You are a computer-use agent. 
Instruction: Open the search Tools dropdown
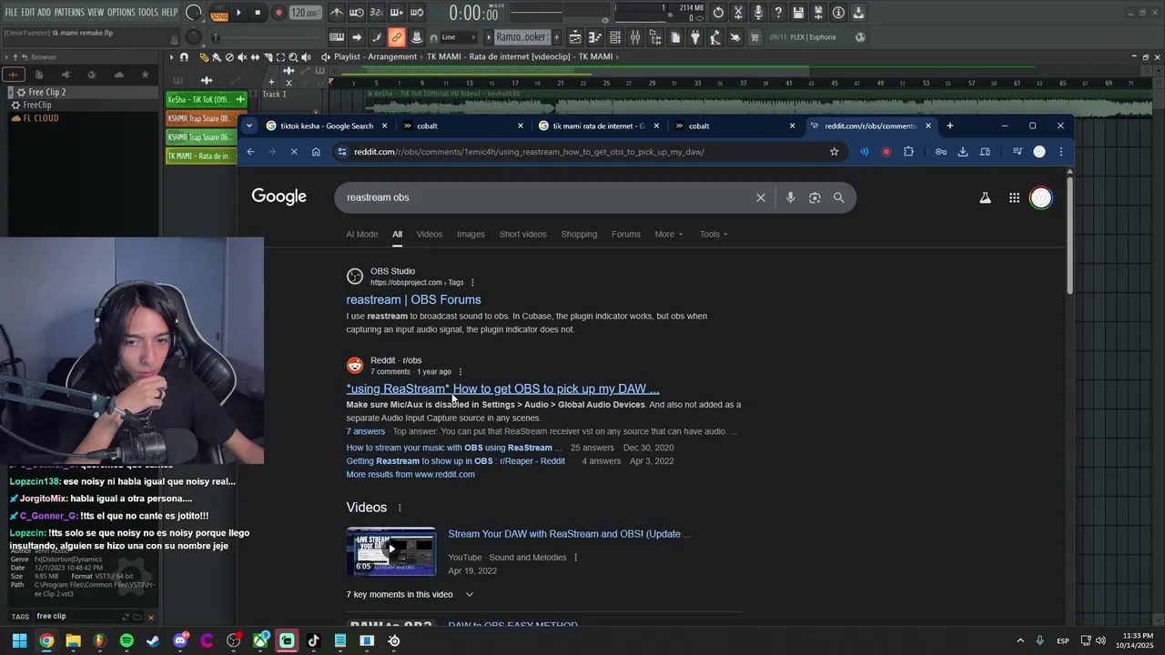click(x=714, y=234)
